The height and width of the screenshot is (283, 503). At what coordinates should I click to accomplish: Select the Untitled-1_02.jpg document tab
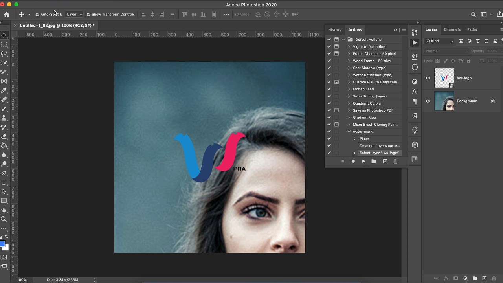point(57,25)
